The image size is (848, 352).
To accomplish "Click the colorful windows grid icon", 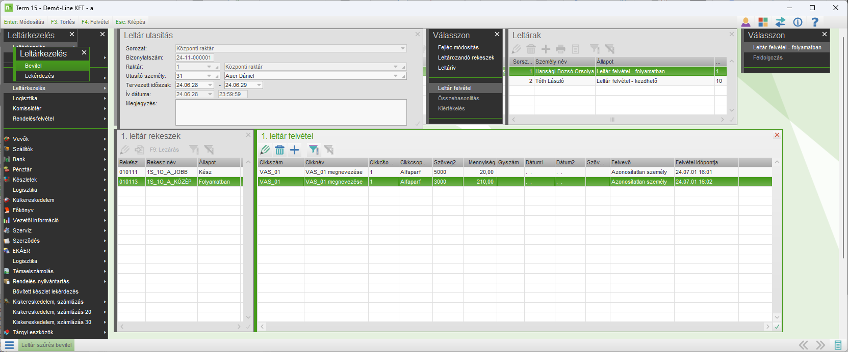I will [x=763, y=22].
